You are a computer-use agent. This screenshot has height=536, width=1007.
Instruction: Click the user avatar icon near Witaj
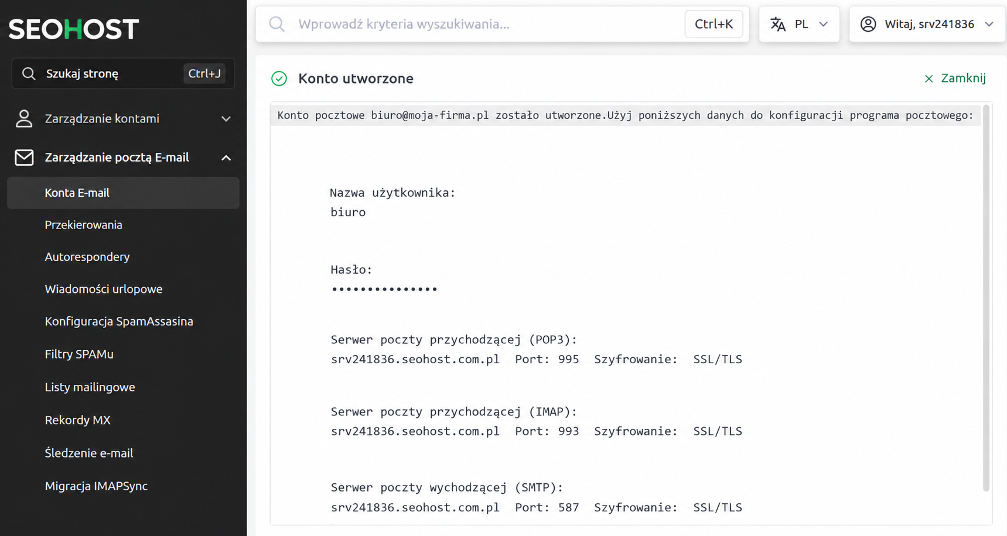(x=868, y=24)
